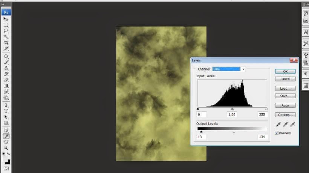Select the Pen tool
Screen dimensions: 309x173
(x=6, y=105)
